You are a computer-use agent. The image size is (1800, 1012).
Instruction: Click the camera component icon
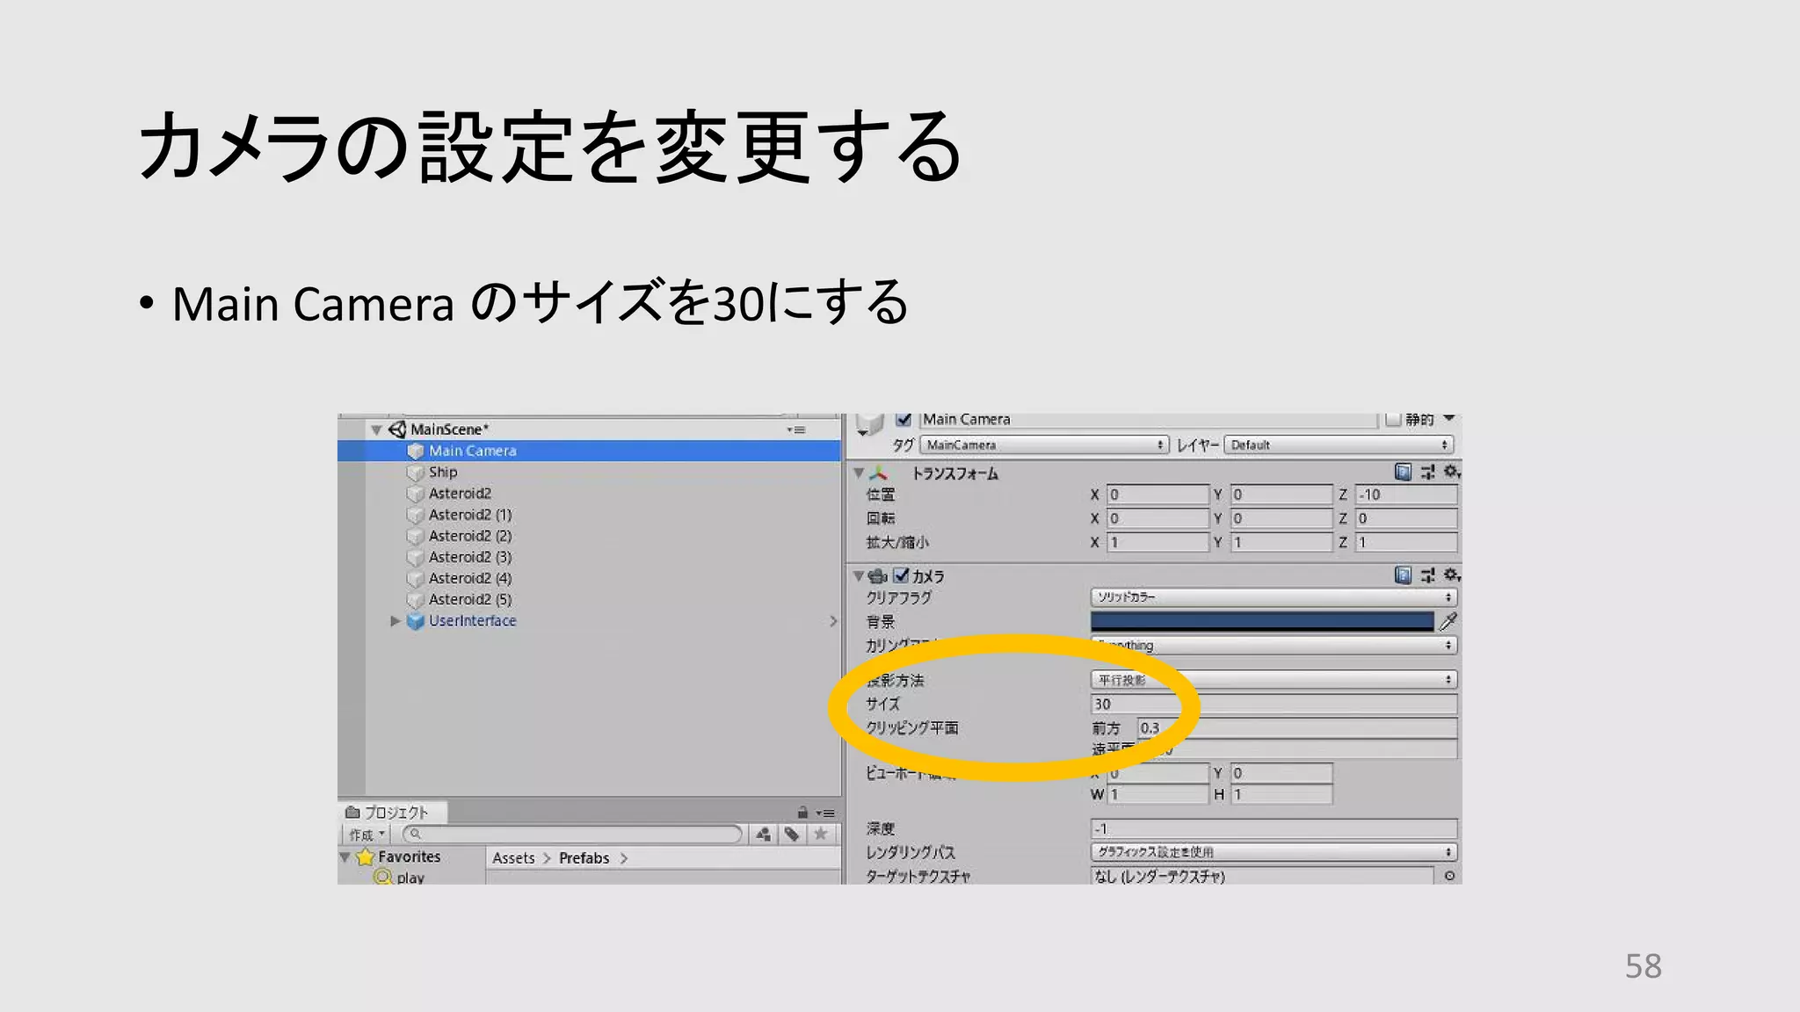tap(877, 576)
